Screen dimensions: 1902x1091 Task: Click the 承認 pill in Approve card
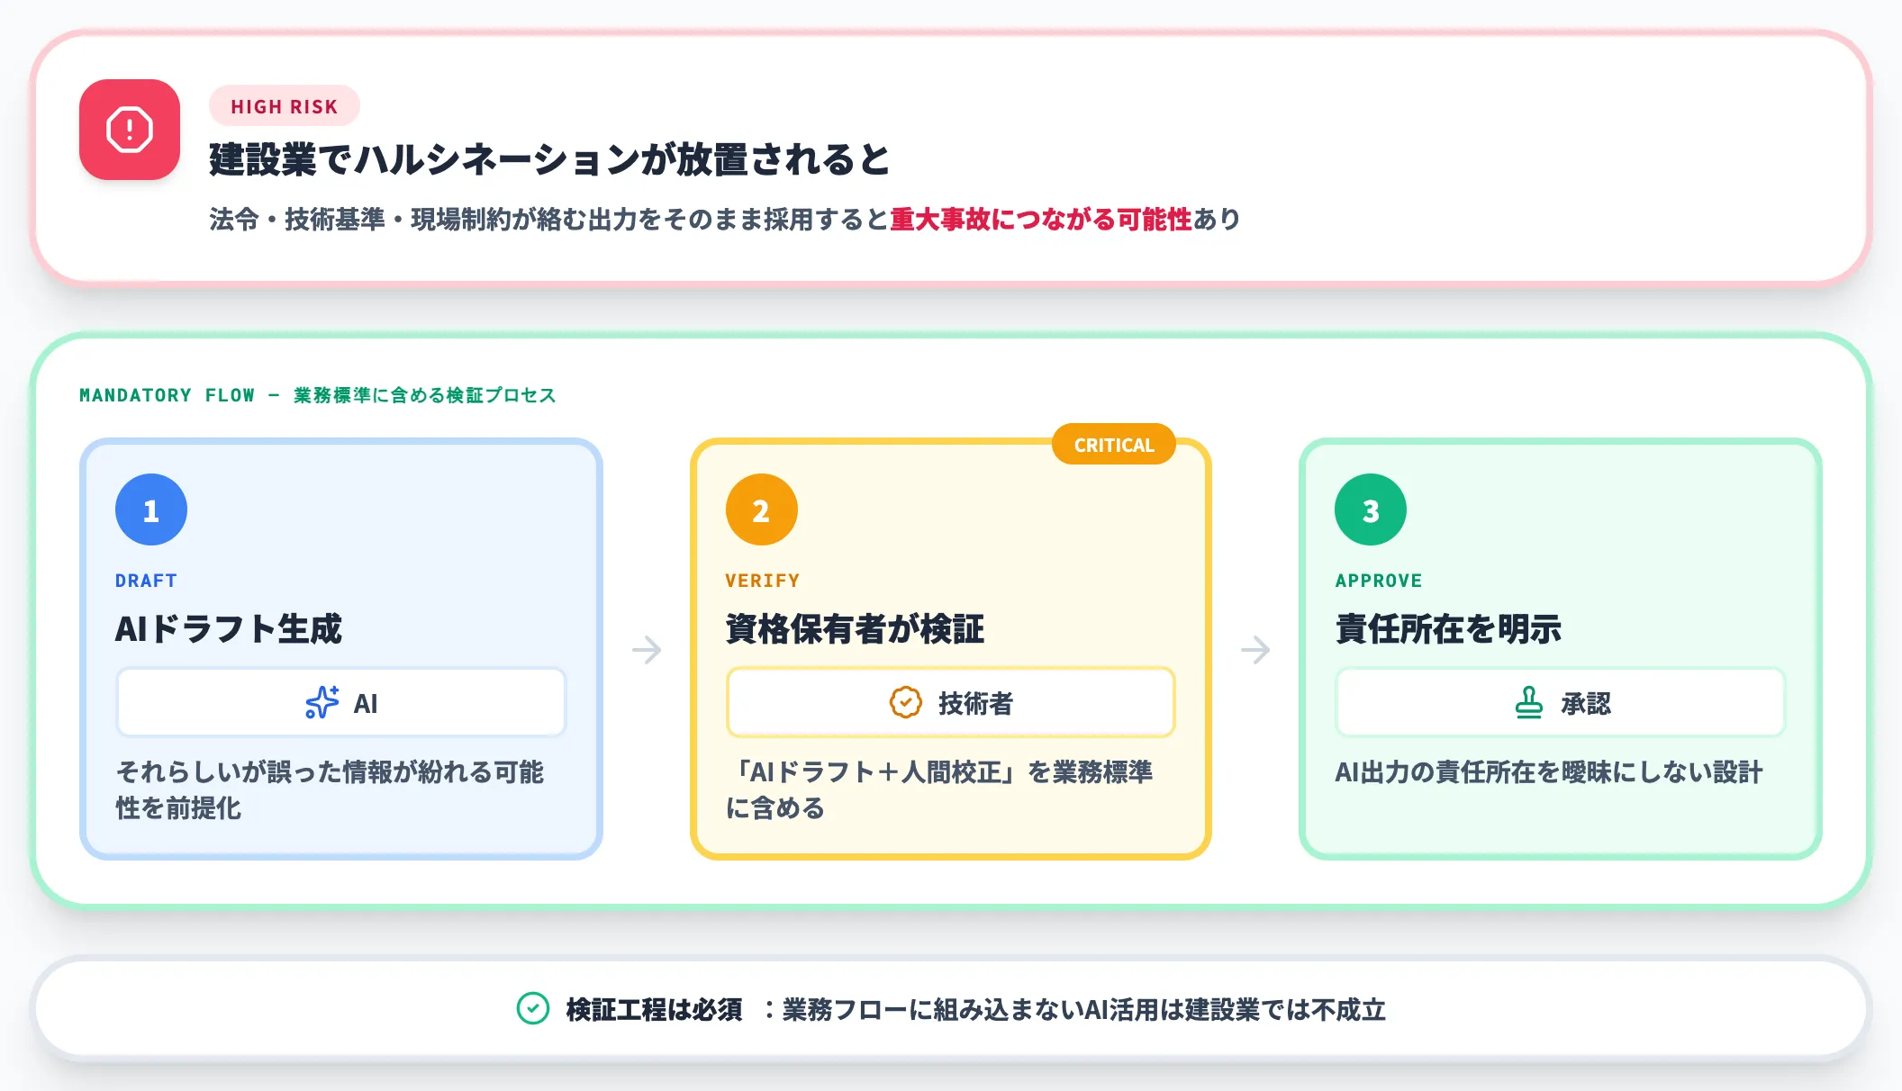click(x=1561, y=702)
